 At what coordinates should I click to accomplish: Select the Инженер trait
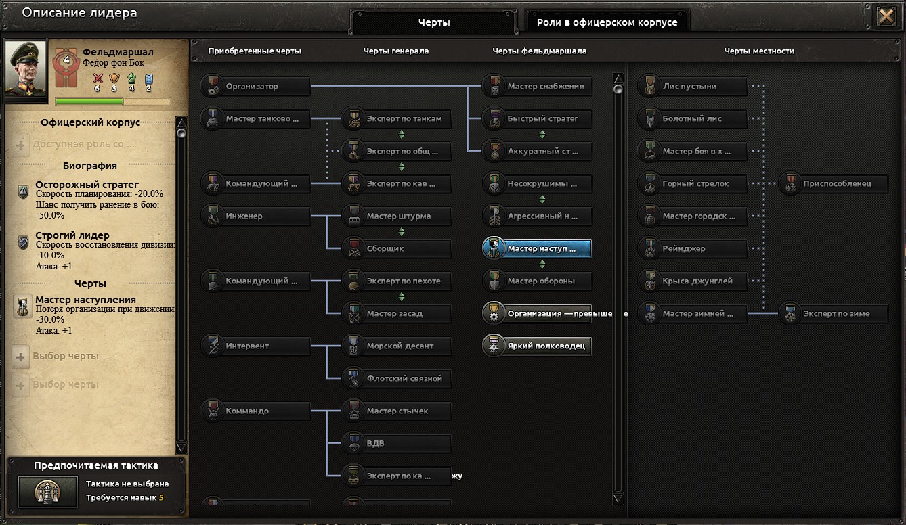coord(256,216)
